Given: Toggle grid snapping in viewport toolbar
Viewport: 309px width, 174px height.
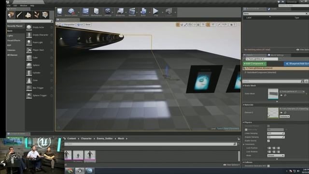Looking at the screenshot, I should [198, 25].
